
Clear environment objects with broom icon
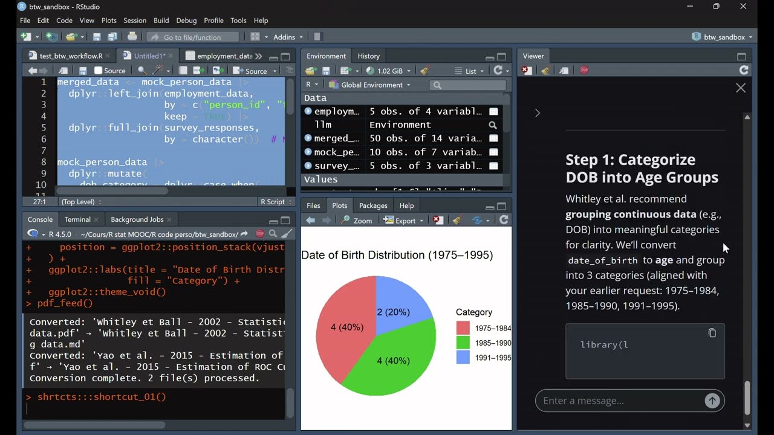tap(424, 71)
